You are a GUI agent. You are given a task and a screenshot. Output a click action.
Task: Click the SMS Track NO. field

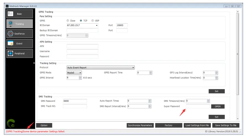click(75, 106)
